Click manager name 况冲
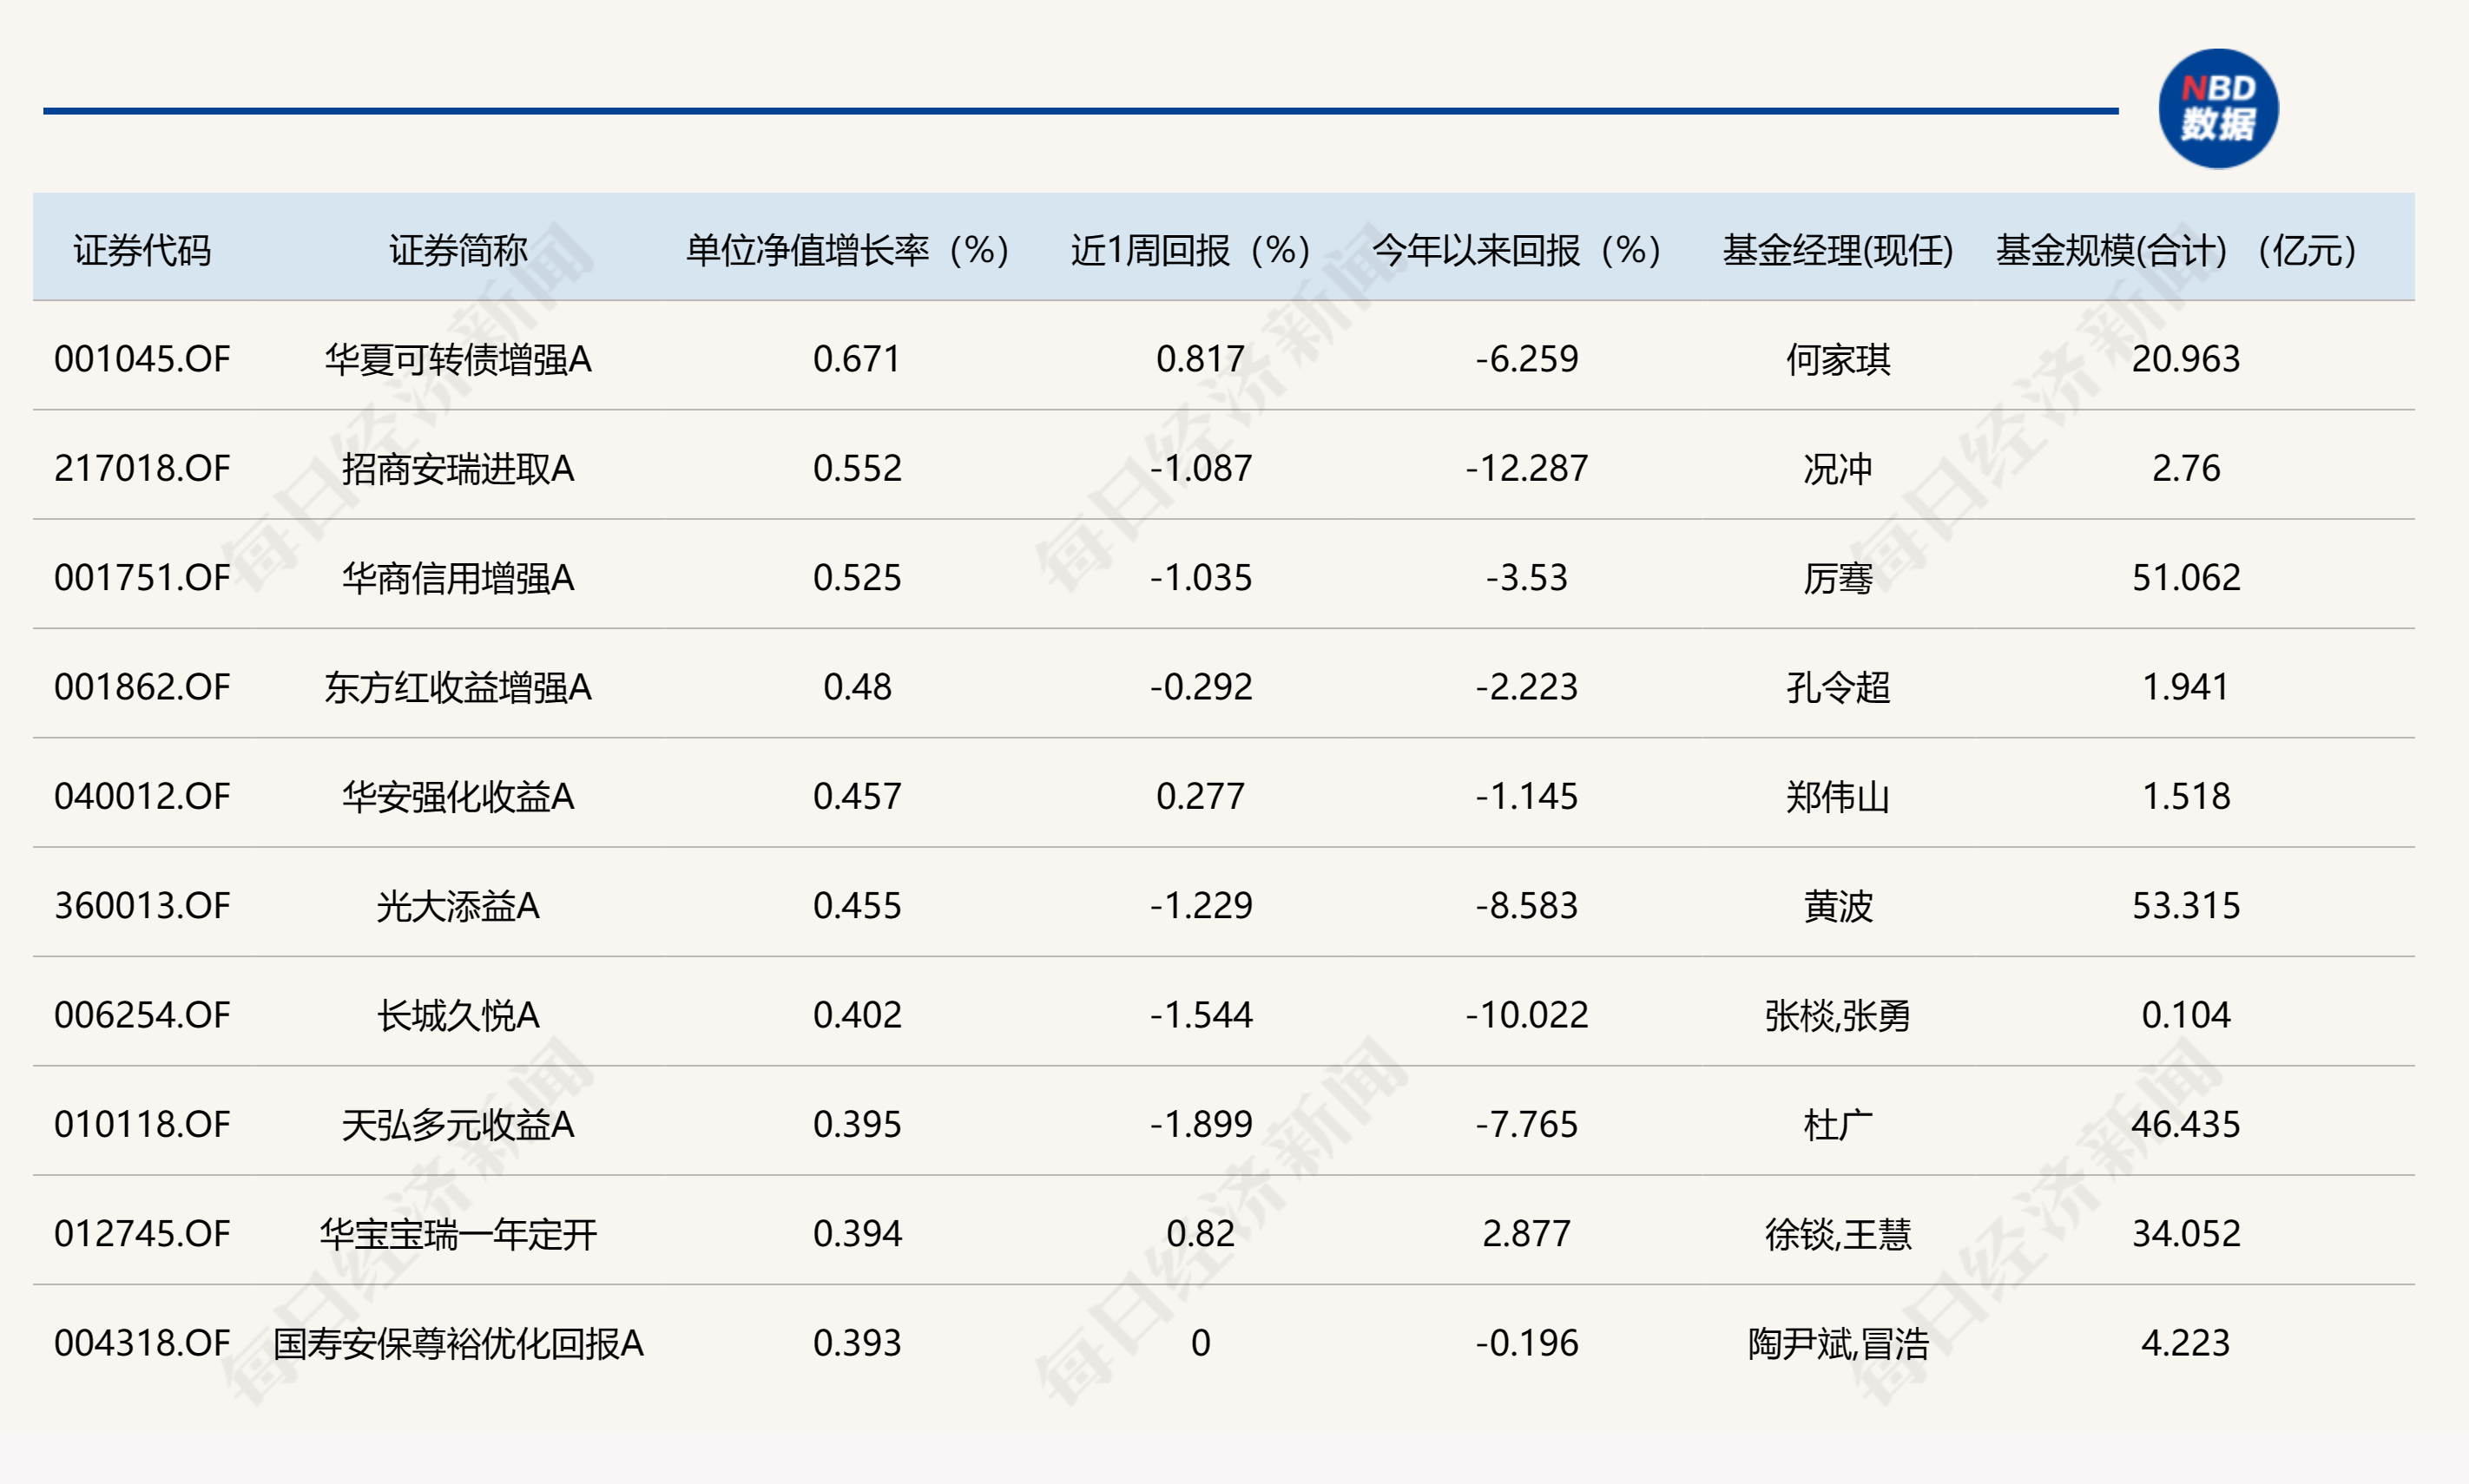Screen dimensions: 2469x1484 1838,468
